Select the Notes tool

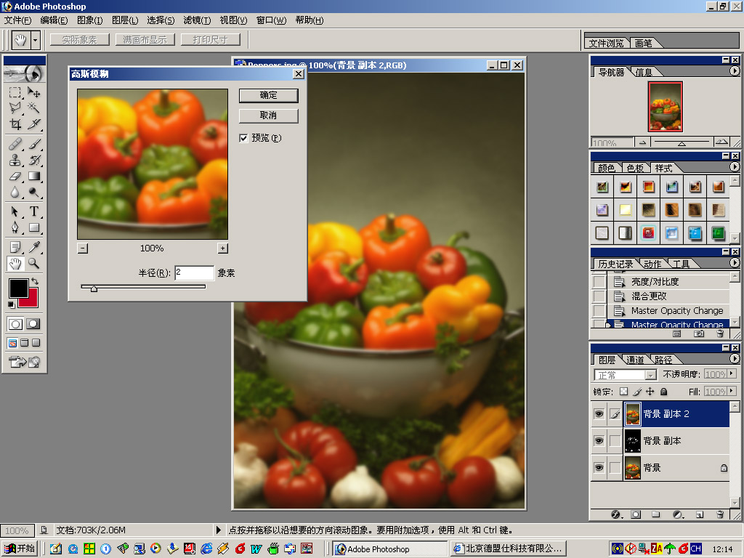(15, 247)
